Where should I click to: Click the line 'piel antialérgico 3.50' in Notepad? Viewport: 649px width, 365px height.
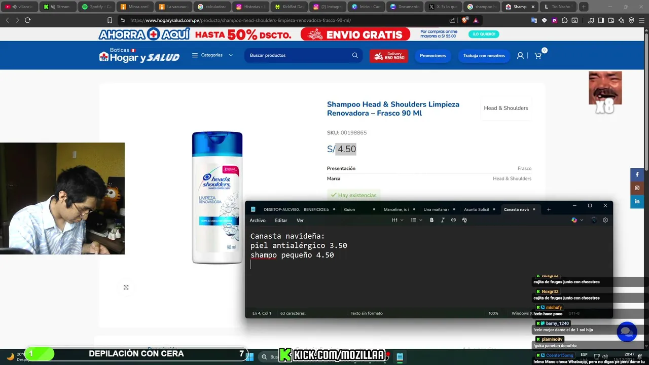[299, 246]
